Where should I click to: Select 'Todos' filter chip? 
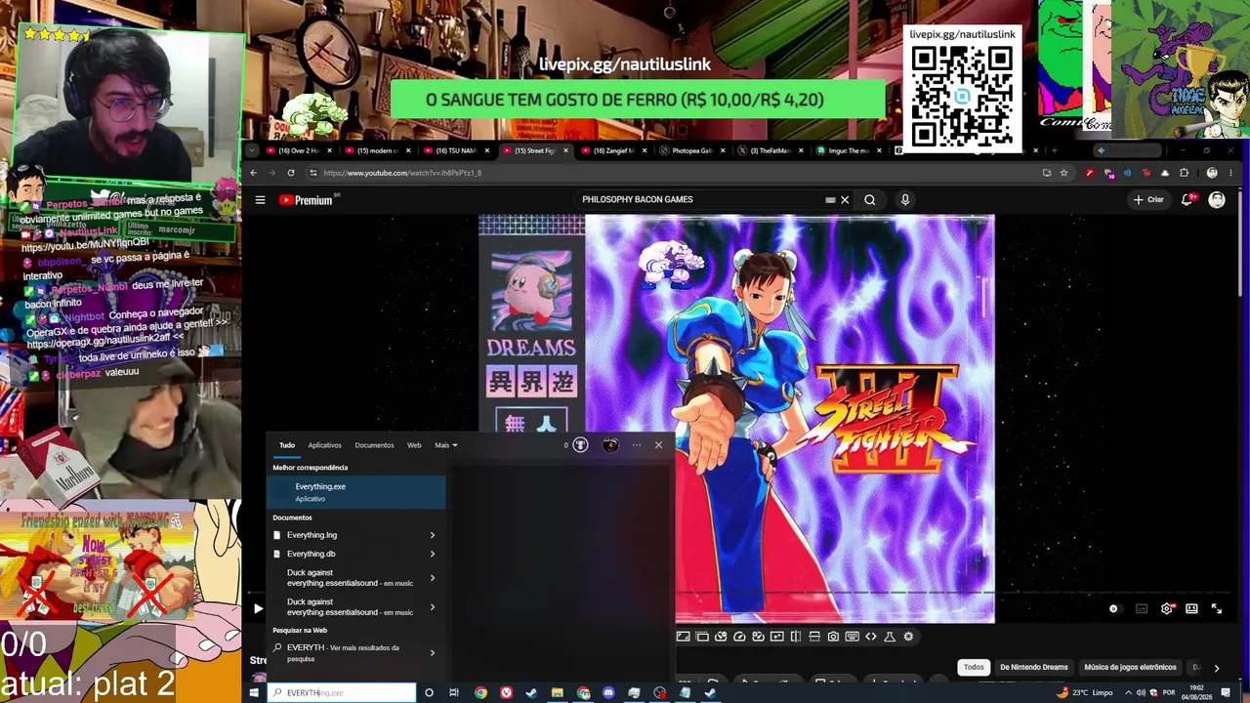974,668
